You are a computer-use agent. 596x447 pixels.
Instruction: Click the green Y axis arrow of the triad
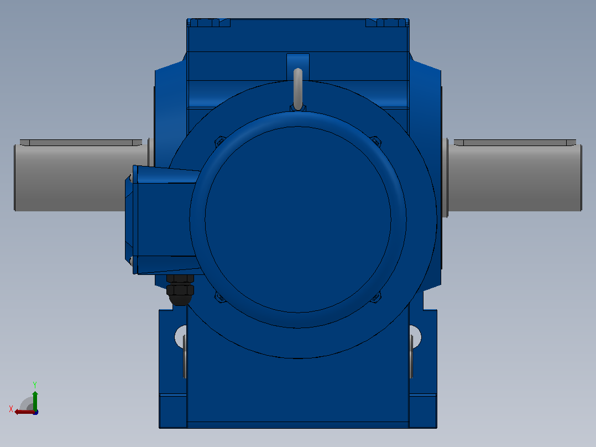35,400
